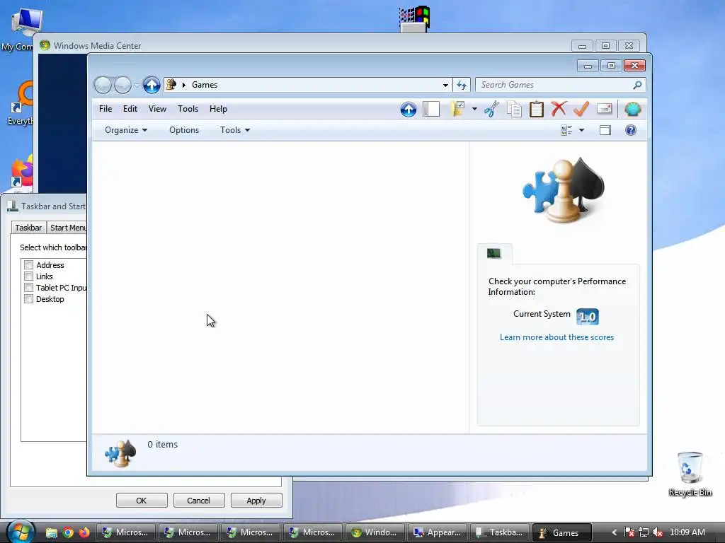The width and height of the screenshot is (725, 543).
Task: Change view with the views icon
Action: pos(566,130)
